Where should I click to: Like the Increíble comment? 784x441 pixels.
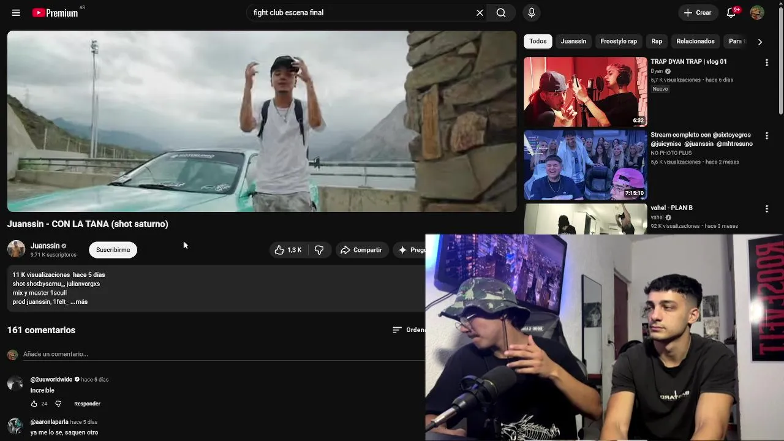pos(34,404)
